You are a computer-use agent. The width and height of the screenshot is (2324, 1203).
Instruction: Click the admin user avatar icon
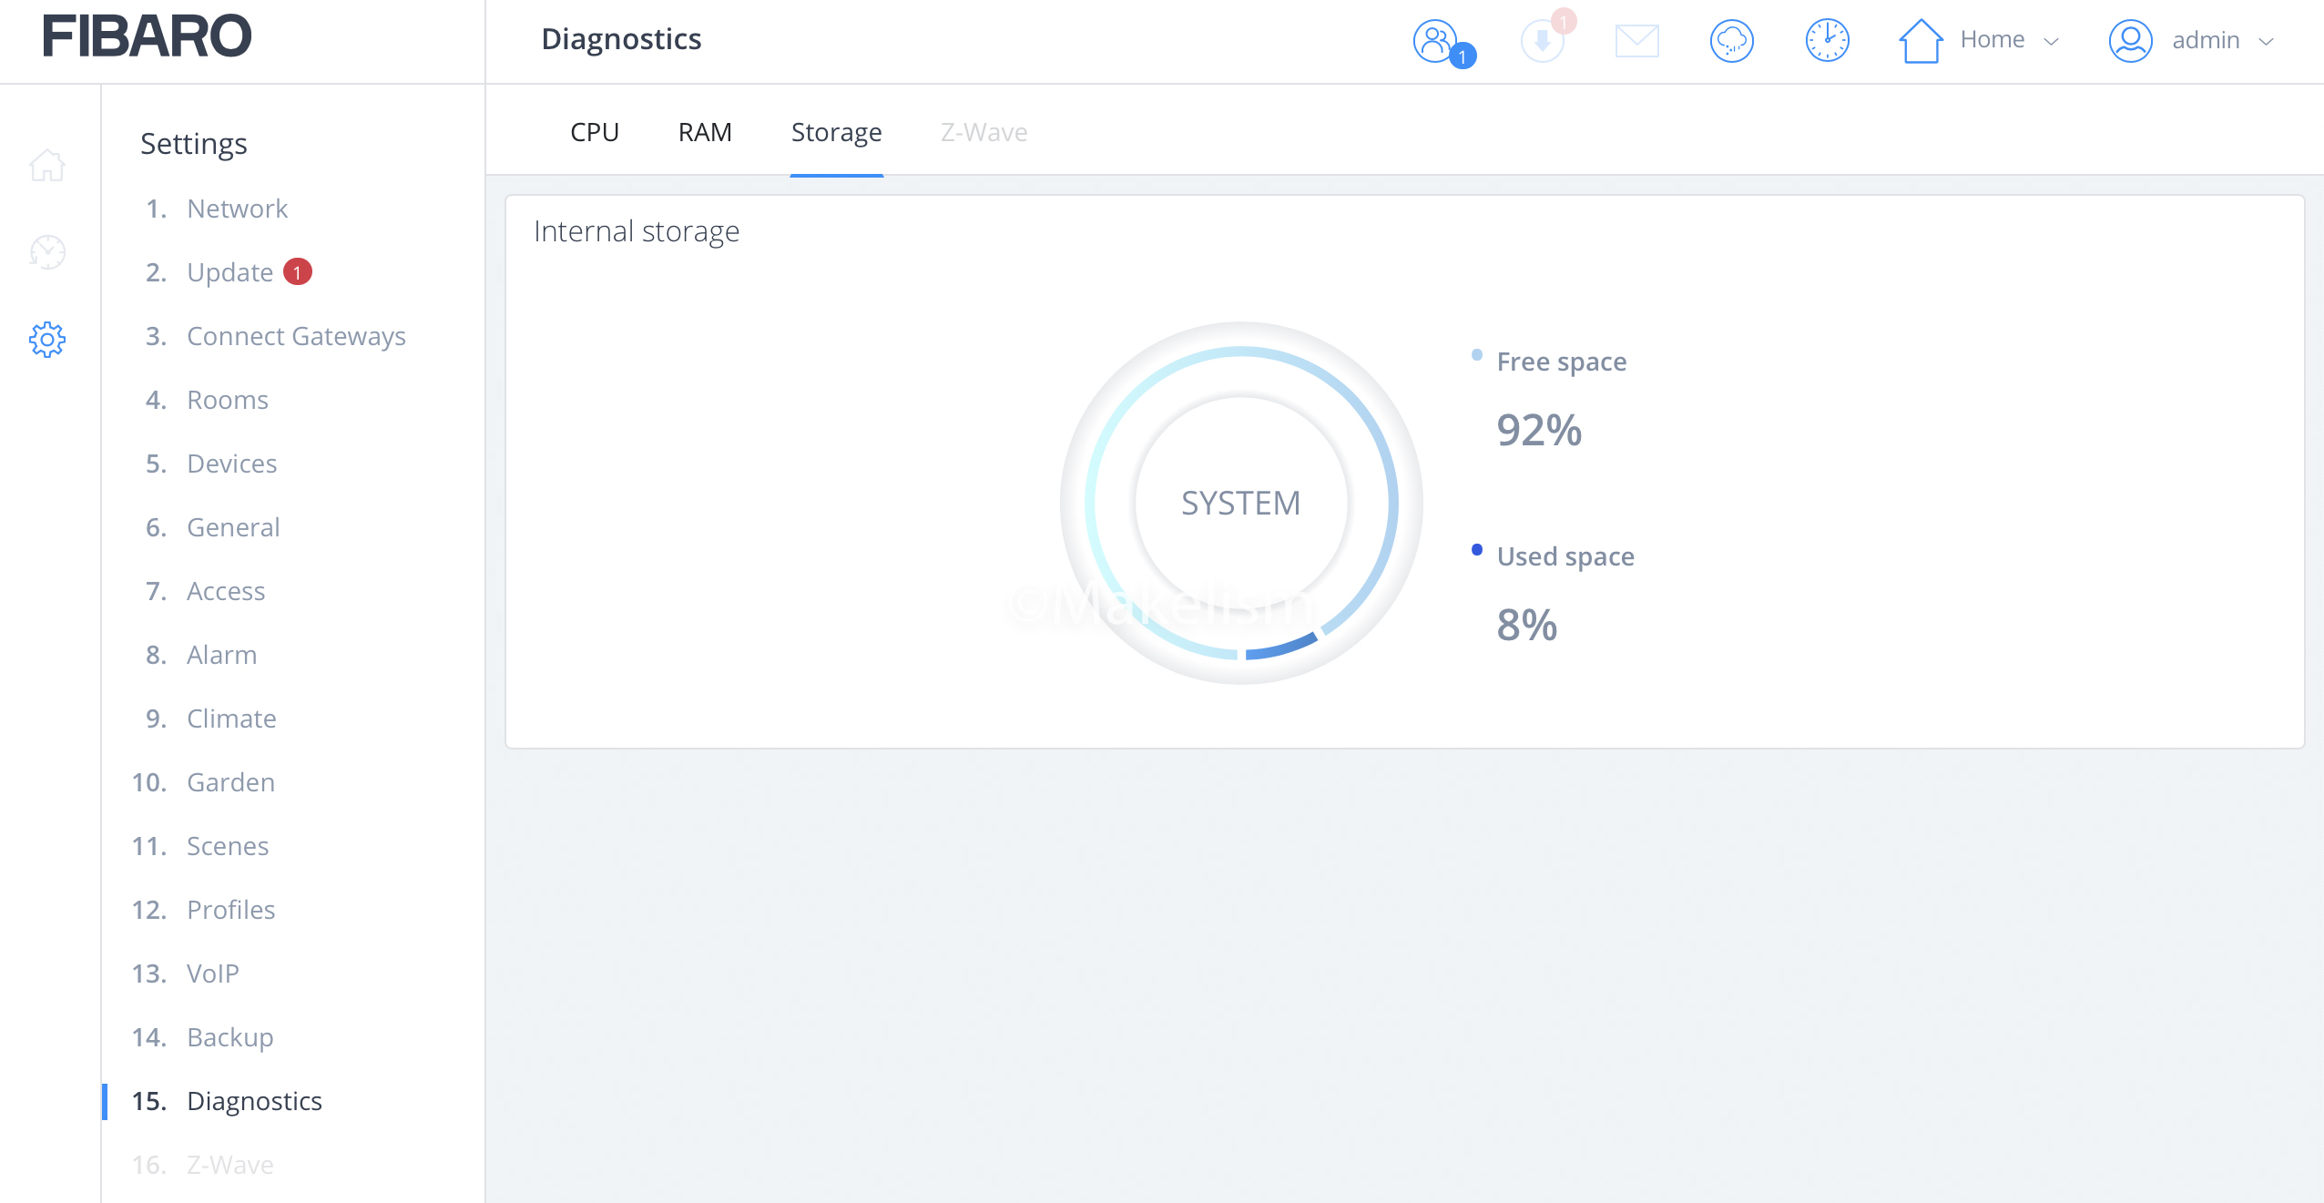pos(2130,41)
